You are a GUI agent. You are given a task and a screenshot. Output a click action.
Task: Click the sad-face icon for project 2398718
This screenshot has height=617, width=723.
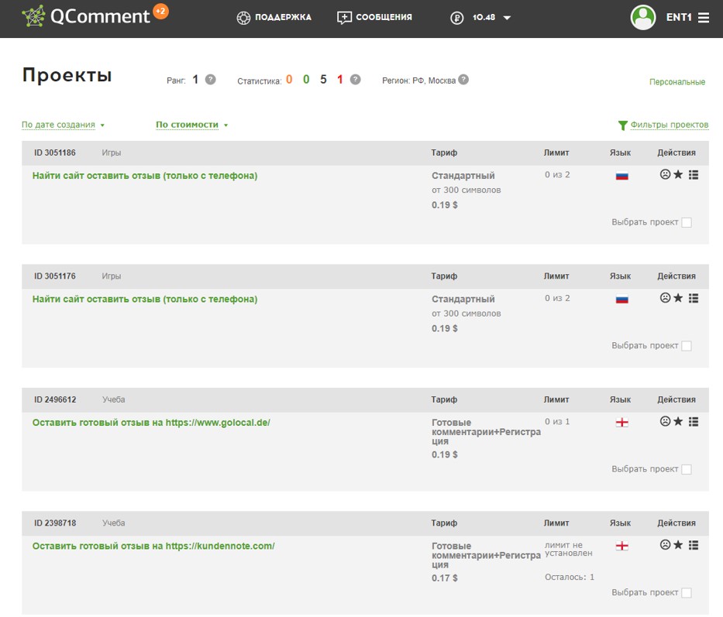(x=665, y=545)
